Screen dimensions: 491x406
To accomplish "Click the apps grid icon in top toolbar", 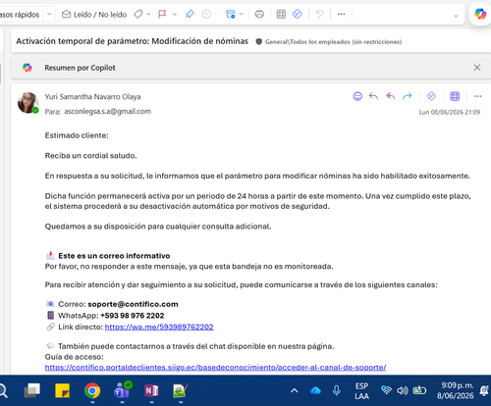I will click(x=281, y=14).
